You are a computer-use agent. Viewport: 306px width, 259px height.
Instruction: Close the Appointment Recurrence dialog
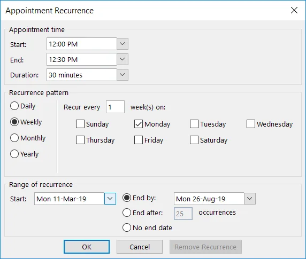point(294,10)
